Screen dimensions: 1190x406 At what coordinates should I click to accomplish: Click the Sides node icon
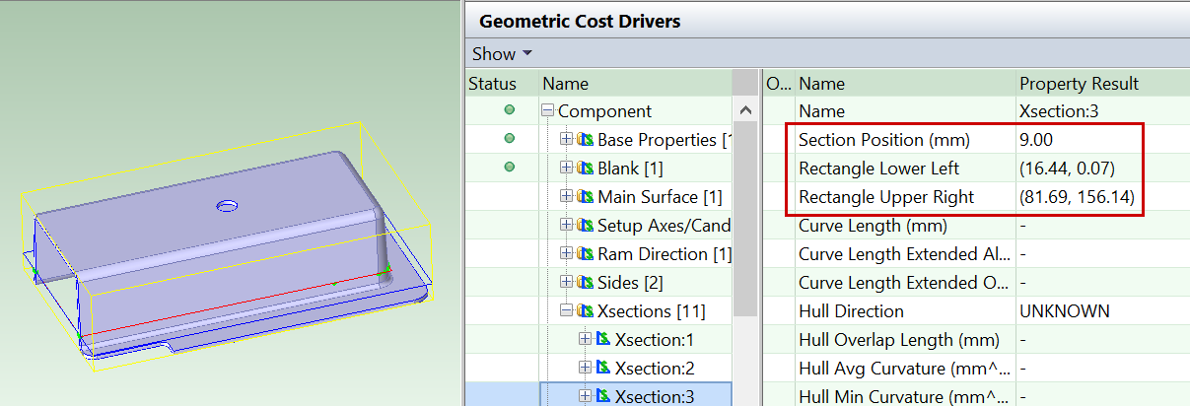pos(586,283)
